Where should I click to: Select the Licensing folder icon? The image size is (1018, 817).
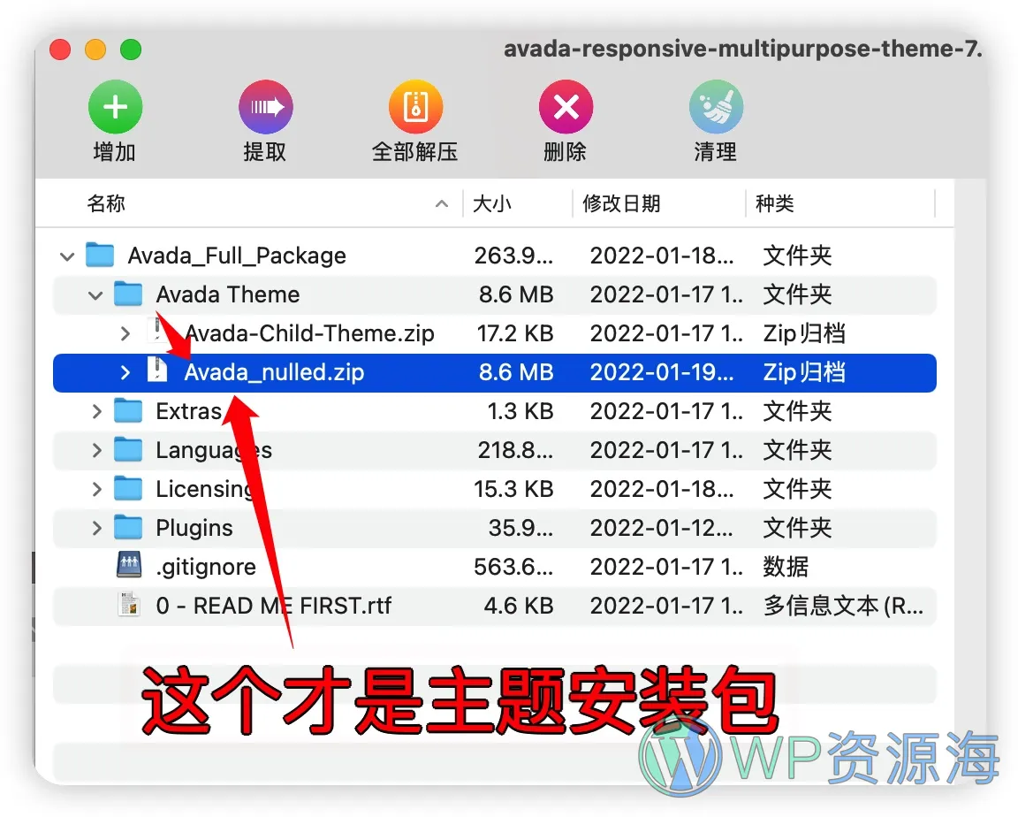coord(128,489)
